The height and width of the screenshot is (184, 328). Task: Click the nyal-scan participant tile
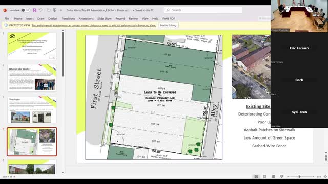point(299,112)
